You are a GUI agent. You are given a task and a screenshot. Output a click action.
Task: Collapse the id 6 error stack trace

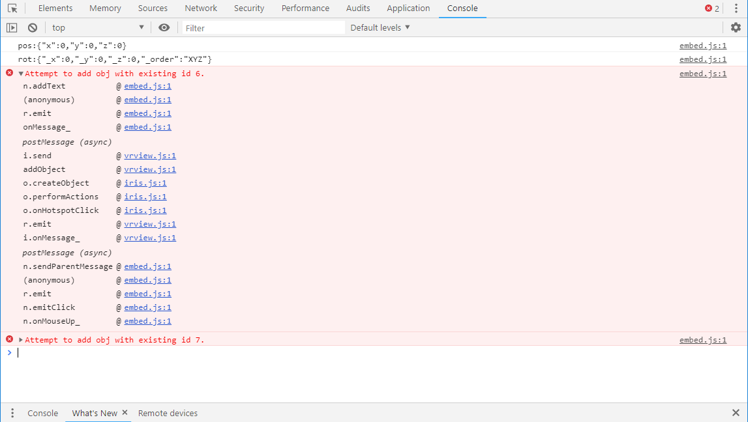pos(21,74)
